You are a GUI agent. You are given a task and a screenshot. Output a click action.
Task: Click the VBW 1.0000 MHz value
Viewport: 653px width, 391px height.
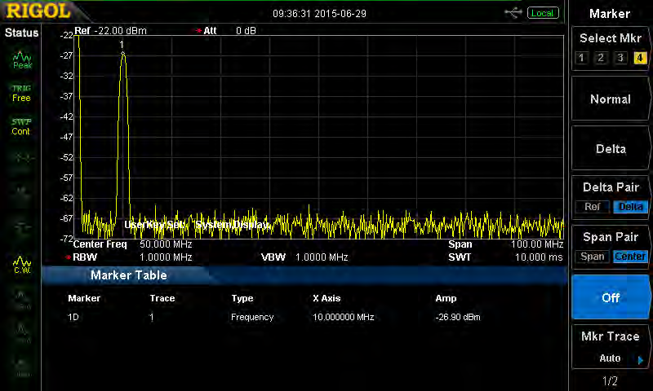[x=322, y=257]
